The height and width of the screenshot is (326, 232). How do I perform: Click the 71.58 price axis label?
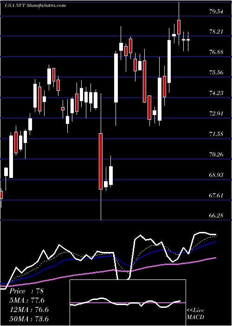216,134
